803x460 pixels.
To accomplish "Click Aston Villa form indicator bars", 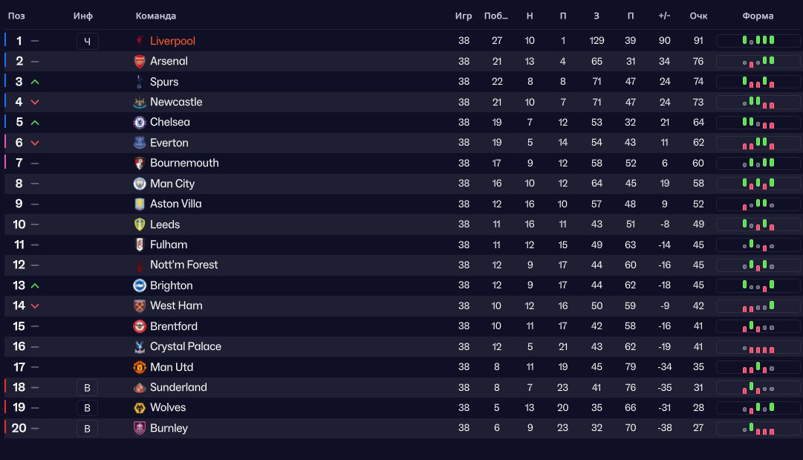I will coord(758,204).
